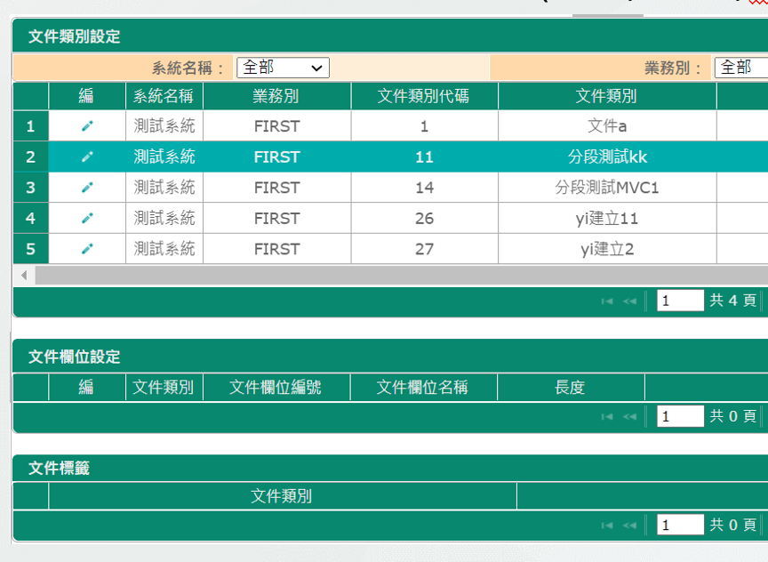
Task: Click 文件欄位名稱 column header
Action: pyautogui.click(x=423, y=388)
